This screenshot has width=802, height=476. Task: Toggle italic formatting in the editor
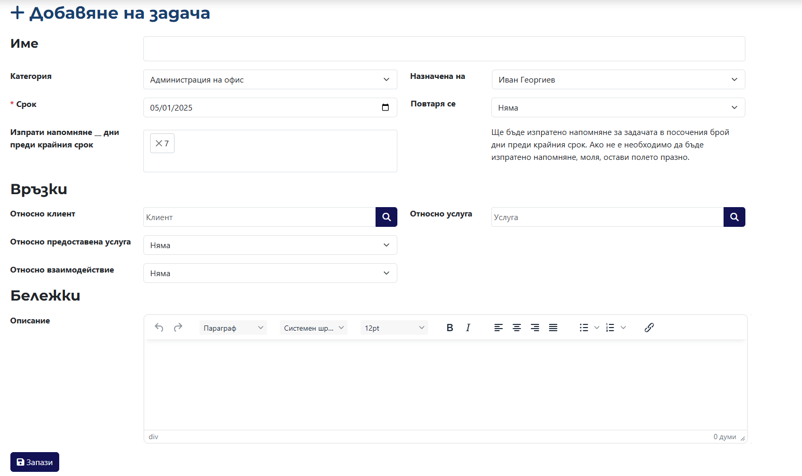pos(468,328)
